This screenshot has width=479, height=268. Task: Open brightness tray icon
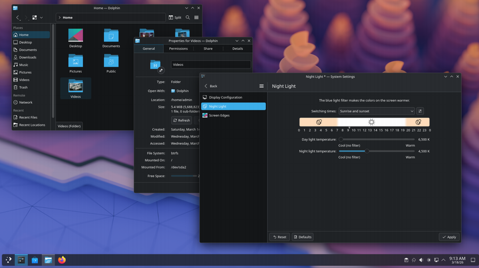pyautogui.click(x=428, y=260)
